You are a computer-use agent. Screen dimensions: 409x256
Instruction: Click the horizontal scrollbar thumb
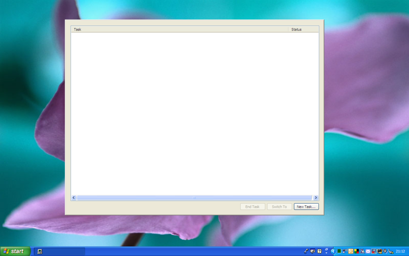tap(195, 198)
